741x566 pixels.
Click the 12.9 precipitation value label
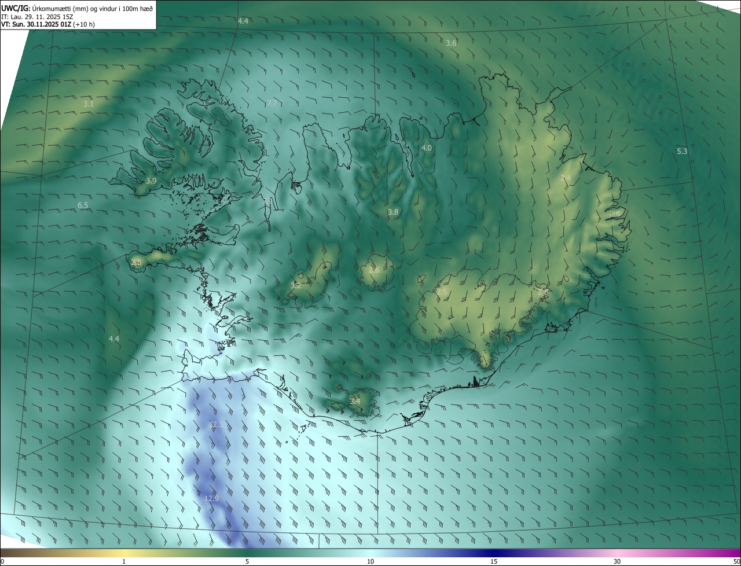pos(211,498)
